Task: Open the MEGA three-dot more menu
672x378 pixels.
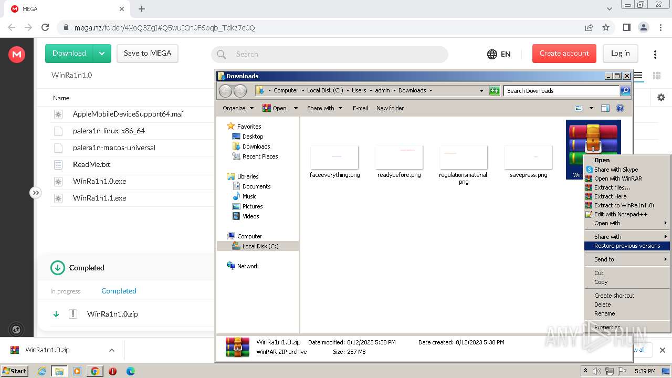Action: click(x=655, y=55)
